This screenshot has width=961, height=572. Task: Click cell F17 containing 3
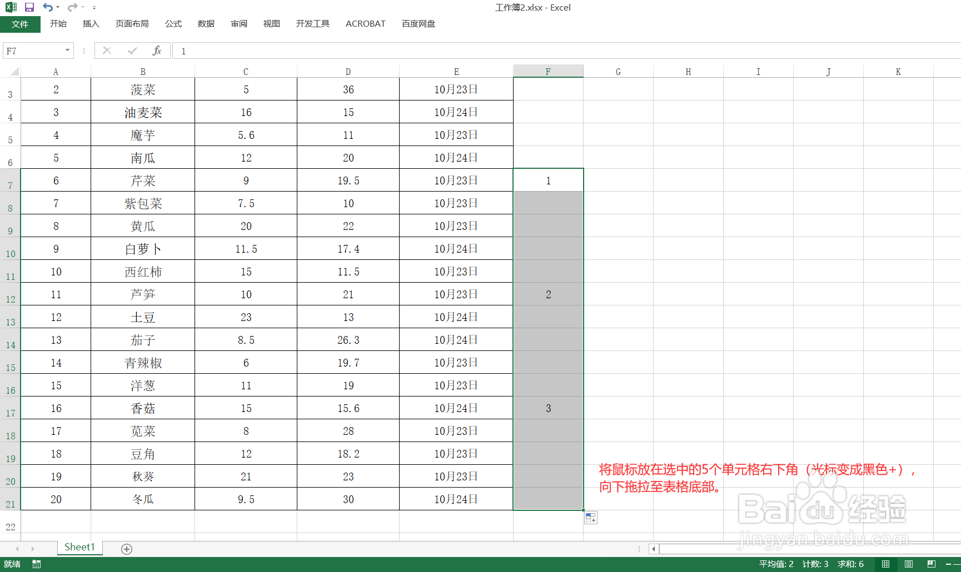[x=548, y=408]
